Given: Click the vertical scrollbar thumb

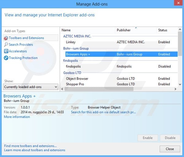Looking at the screenshot, I should 180,44.
